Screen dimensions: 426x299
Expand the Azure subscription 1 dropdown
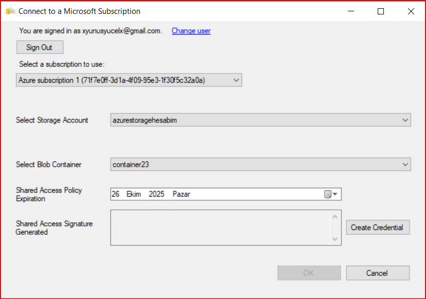(236, 80)
